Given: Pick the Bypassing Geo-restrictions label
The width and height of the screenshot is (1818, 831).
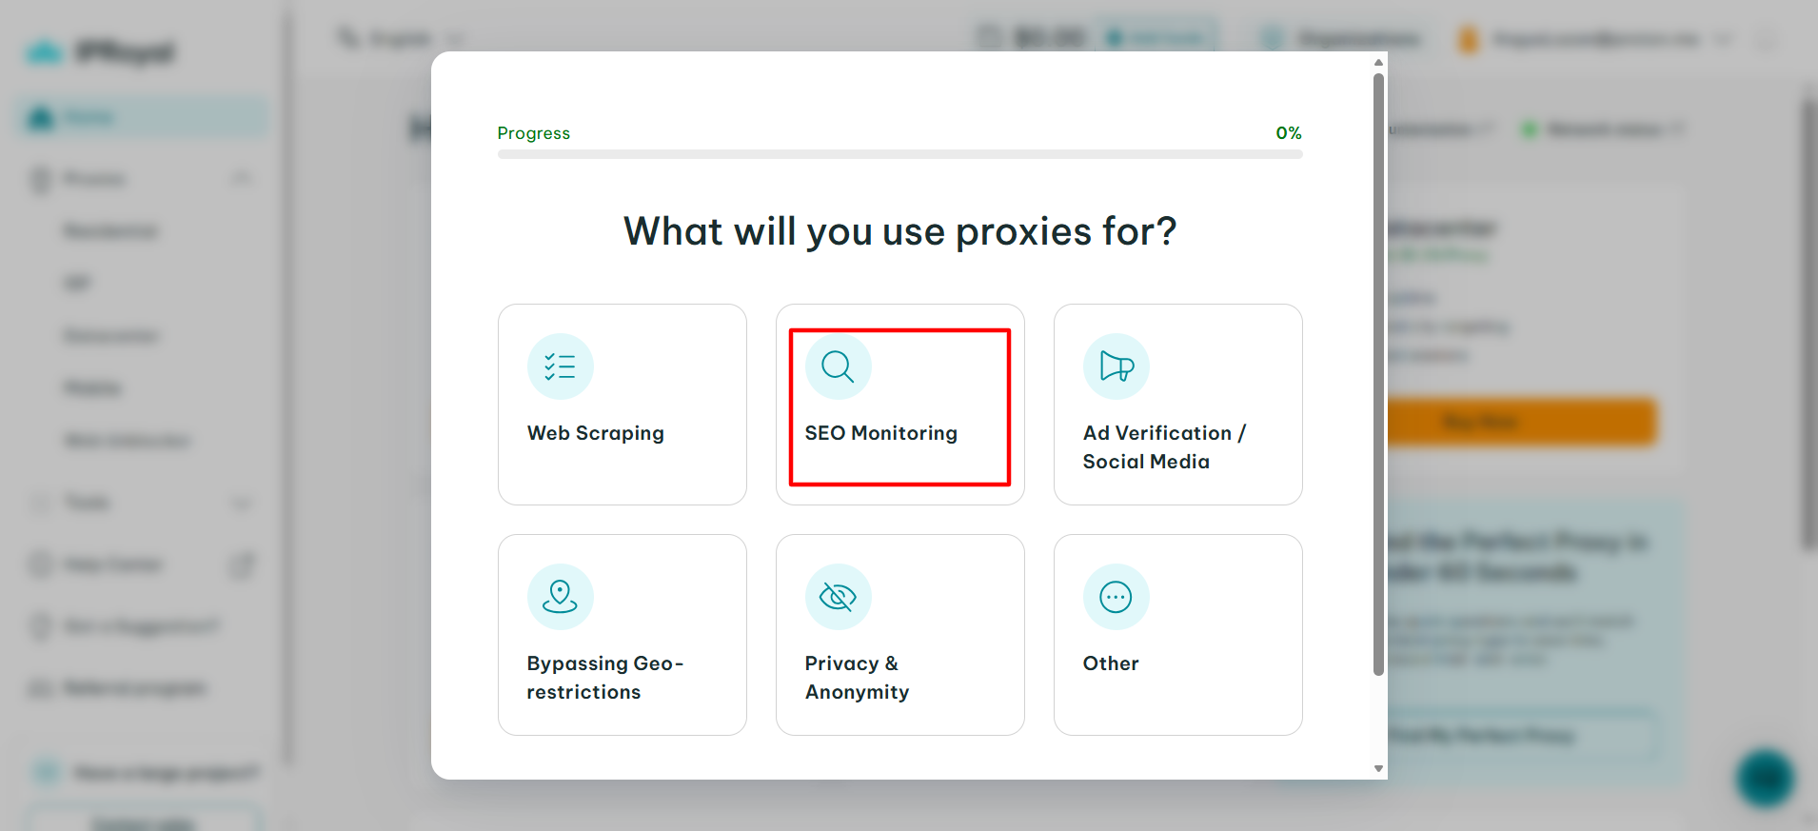Looking at the screenshot, I should 605,678.
